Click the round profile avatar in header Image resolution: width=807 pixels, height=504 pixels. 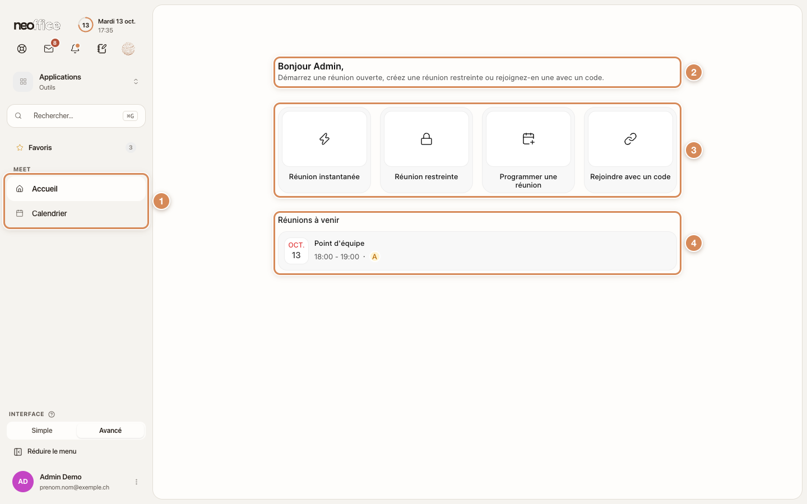point(128,49)
